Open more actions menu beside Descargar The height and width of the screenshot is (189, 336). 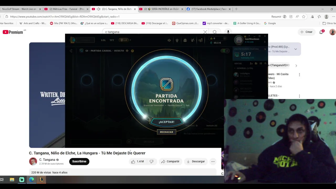[x=213, y=161]
